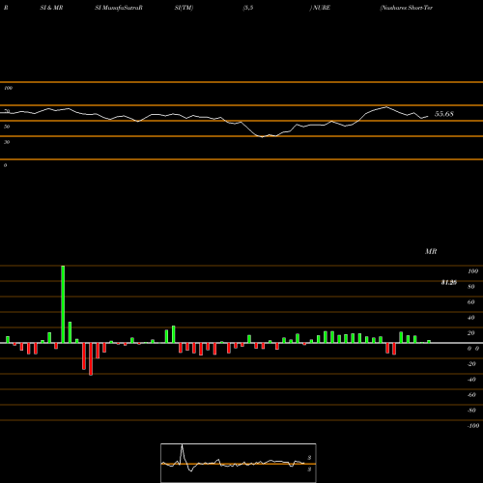Select the tallest green MR bar

pyautogui.click(x=63, y=304)
